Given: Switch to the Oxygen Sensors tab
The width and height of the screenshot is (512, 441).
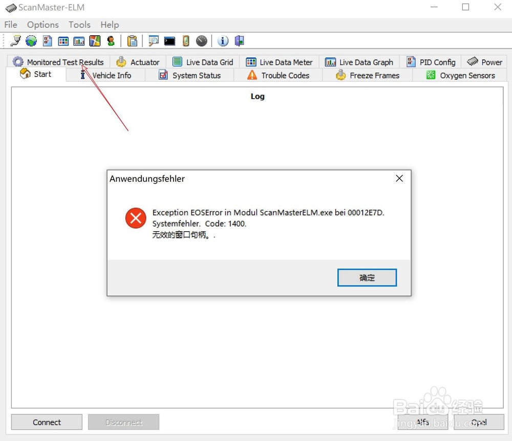Looking at the screenshot, I should point(460,75).
